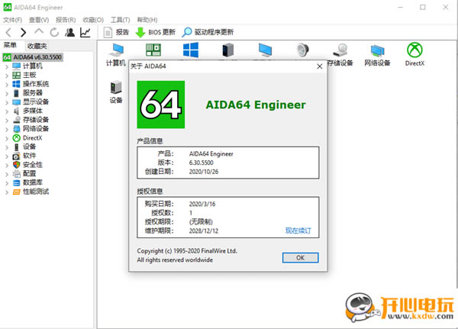
Task: Open the 存储设备 icon in main pane
Action: 340,55
